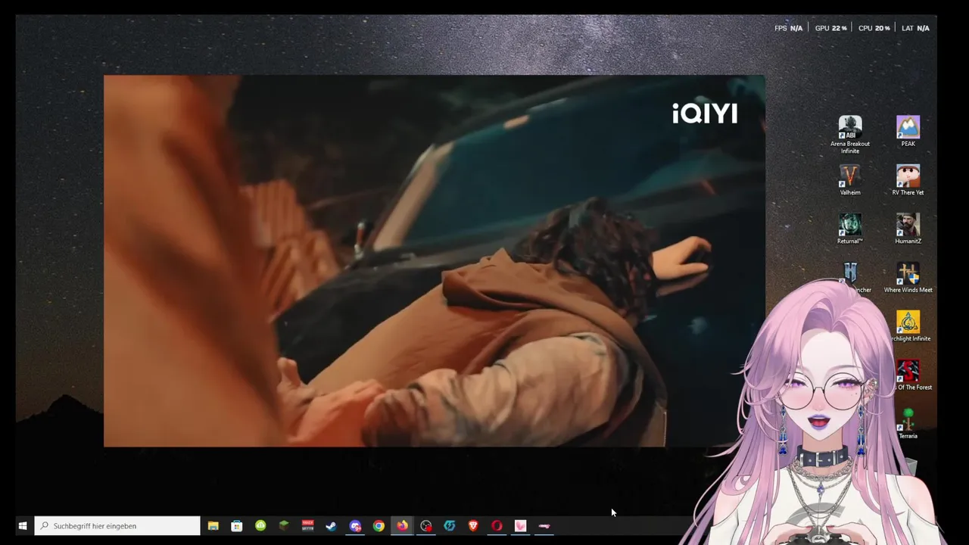
Task: Open the blue H launcher desktop shortcut
Action: [x=850, y=272]
